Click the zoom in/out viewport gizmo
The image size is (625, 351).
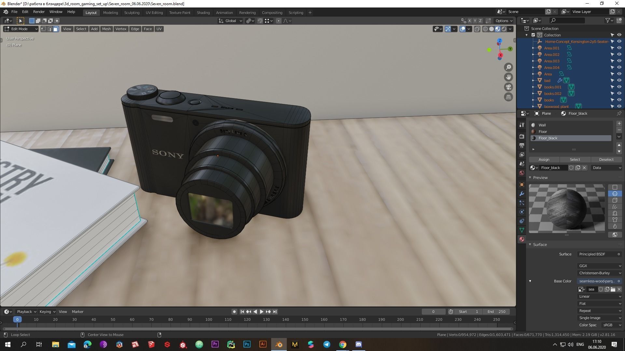tap(508, 67)
